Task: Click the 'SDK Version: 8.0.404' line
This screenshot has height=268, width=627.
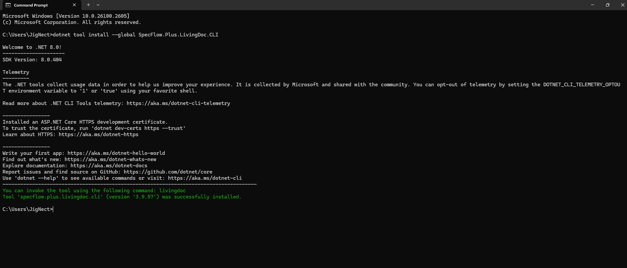Action: click(32, 60)
